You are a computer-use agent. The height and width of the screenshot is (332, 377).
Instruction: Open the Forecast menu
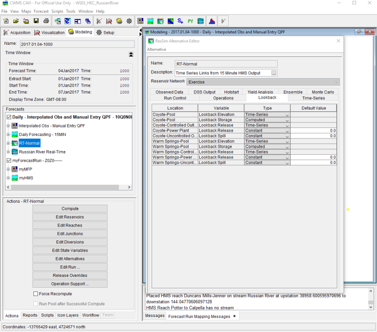click(x=41, y=11)
